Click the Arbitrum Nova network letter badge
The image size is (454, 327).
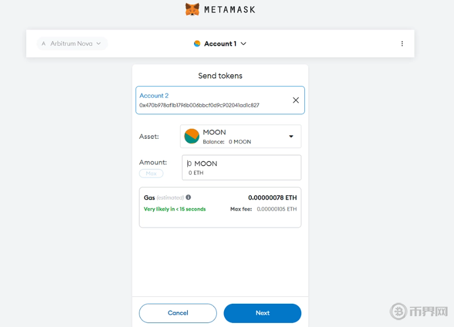tap(44, 44)
